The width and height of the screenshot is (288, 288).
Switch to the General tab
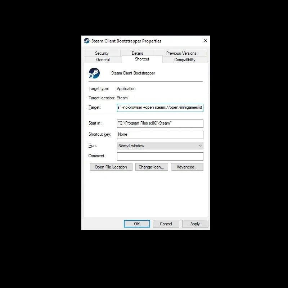click(x=103, y=60)
